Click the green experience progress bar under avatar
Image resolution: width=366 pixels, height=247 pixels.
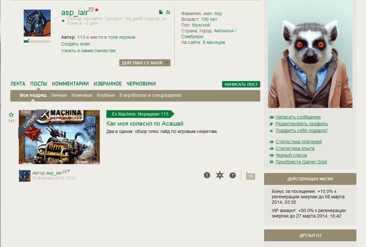[37, 42]
